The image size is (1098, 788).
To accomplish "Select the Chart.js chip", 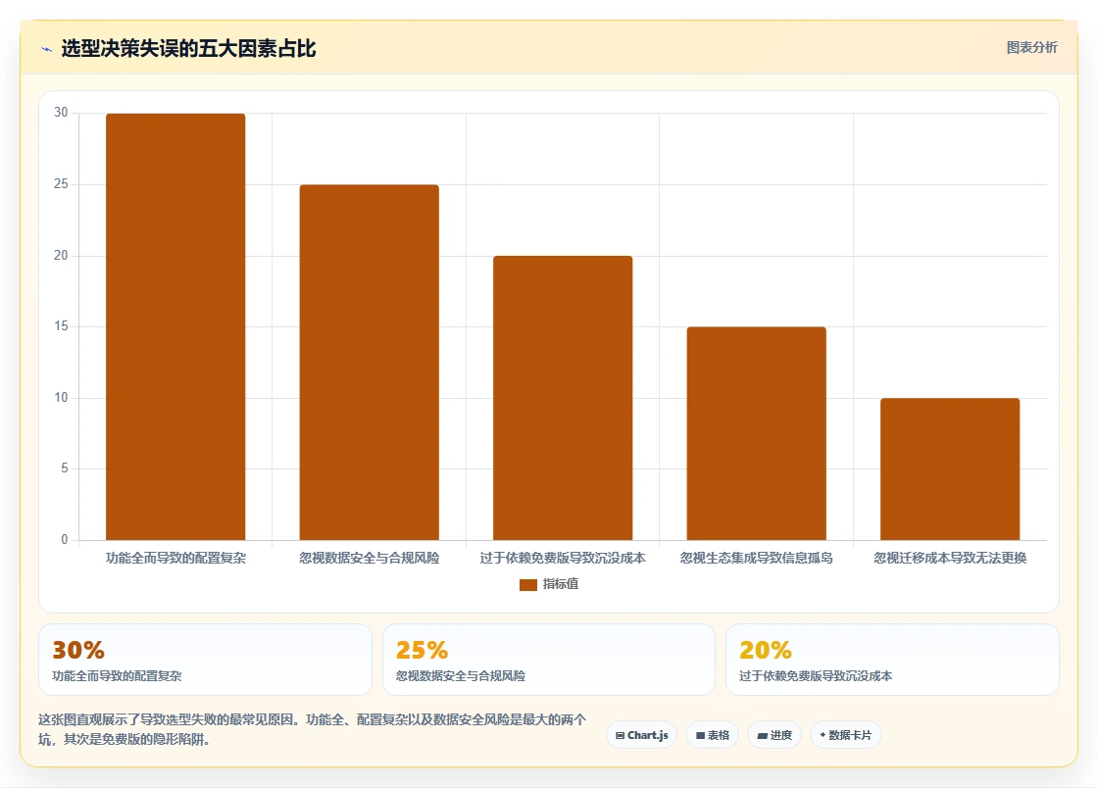I will [641, 735].
